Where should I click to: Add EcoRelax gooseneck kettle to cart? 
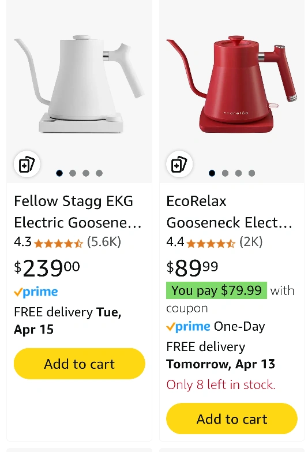pyautogui.click(x=232, y=419)
